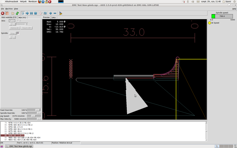
Task: Adjust the Feed Override slider
Action: pos(37,110)
